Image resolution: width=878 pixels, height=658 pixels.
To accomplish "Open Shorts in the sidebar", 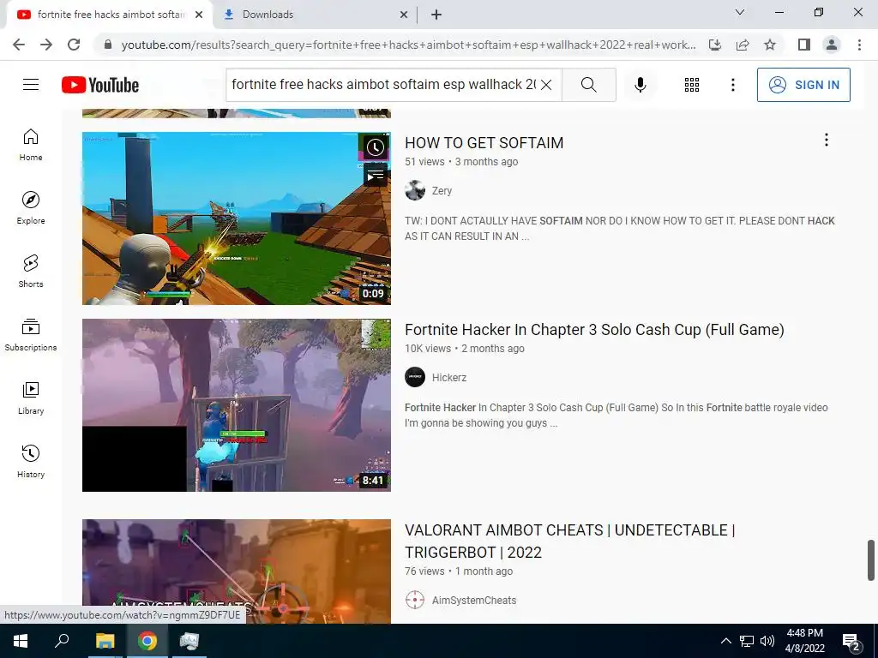I will point(31,272).
